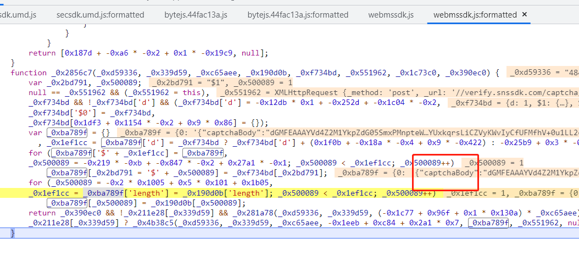This screenshot has height=255, width=579.
Task: Click the 'return [0x187d + -0xa6' line
Action: (148, 53)
